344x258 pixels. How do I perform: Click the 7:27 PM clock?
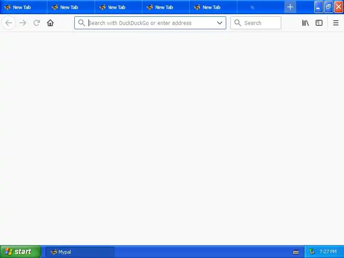click(328, 252)
